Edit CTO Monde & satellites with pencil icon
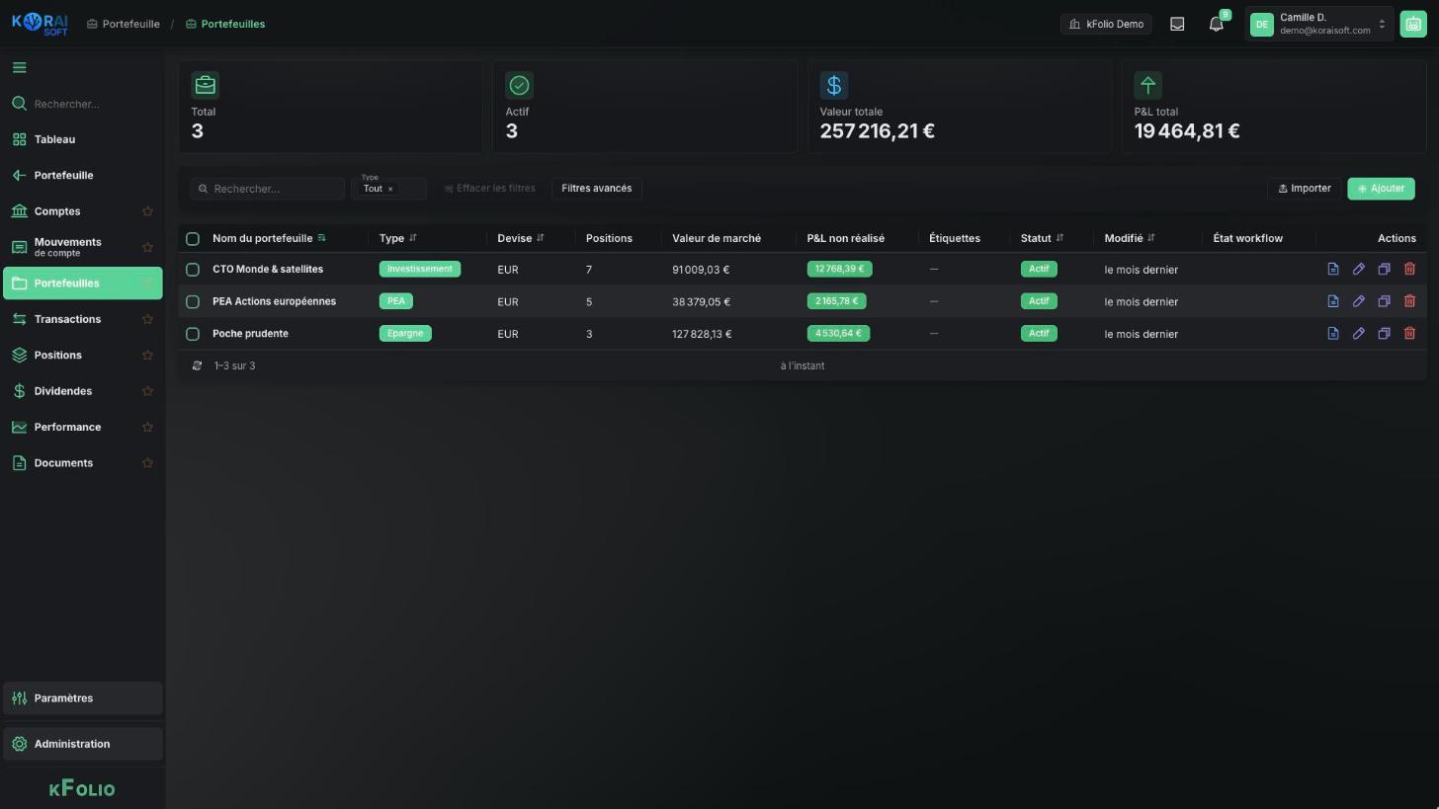The height and width of the screenshot is (809, 1439). [x=1359, y=269]
